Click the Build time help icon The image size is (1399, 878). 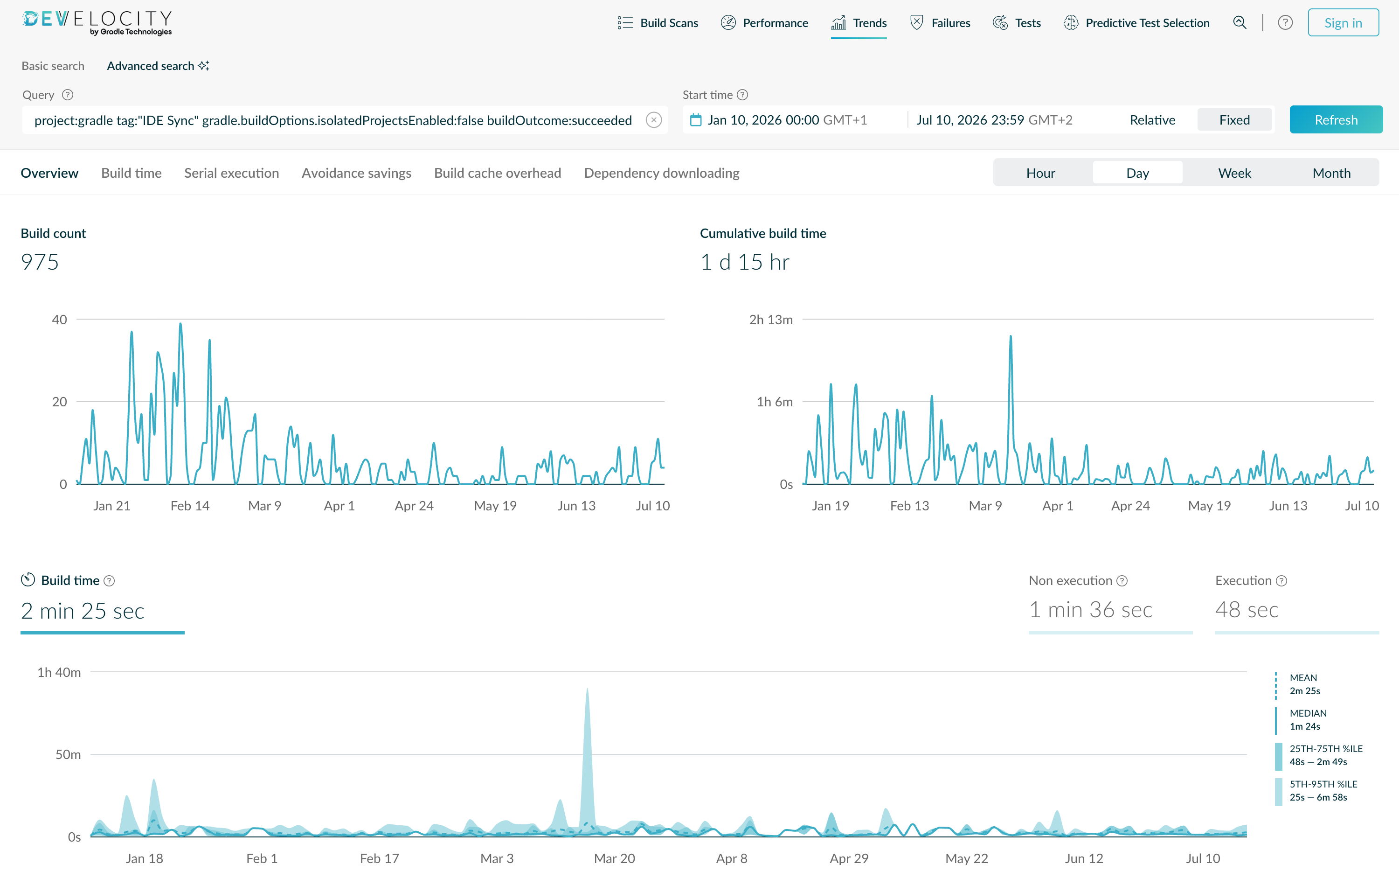pyautogui.click(x=109, y=581)
